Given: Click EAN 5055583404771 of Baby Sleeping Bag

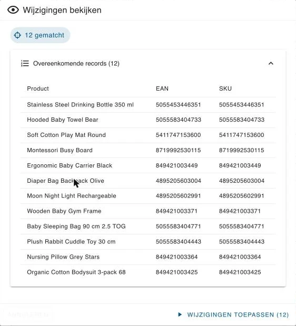Looking at the screenshot, I should click(179, 226).
